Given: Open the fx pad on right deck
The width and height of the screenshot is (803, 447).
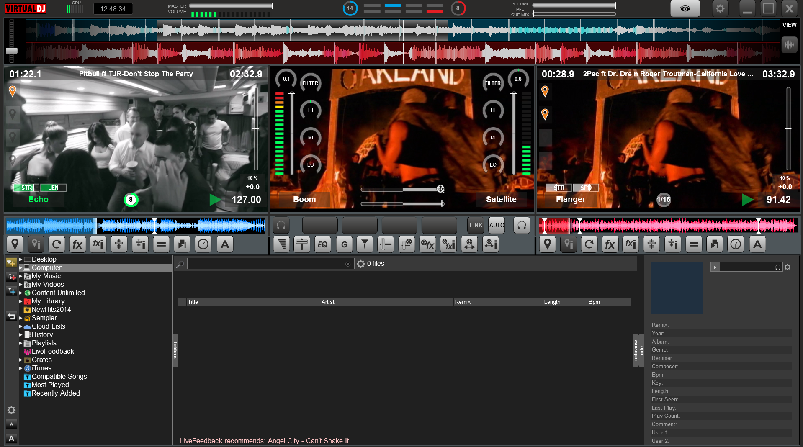Looking at the screenshot, I should (x=610, y=244).
